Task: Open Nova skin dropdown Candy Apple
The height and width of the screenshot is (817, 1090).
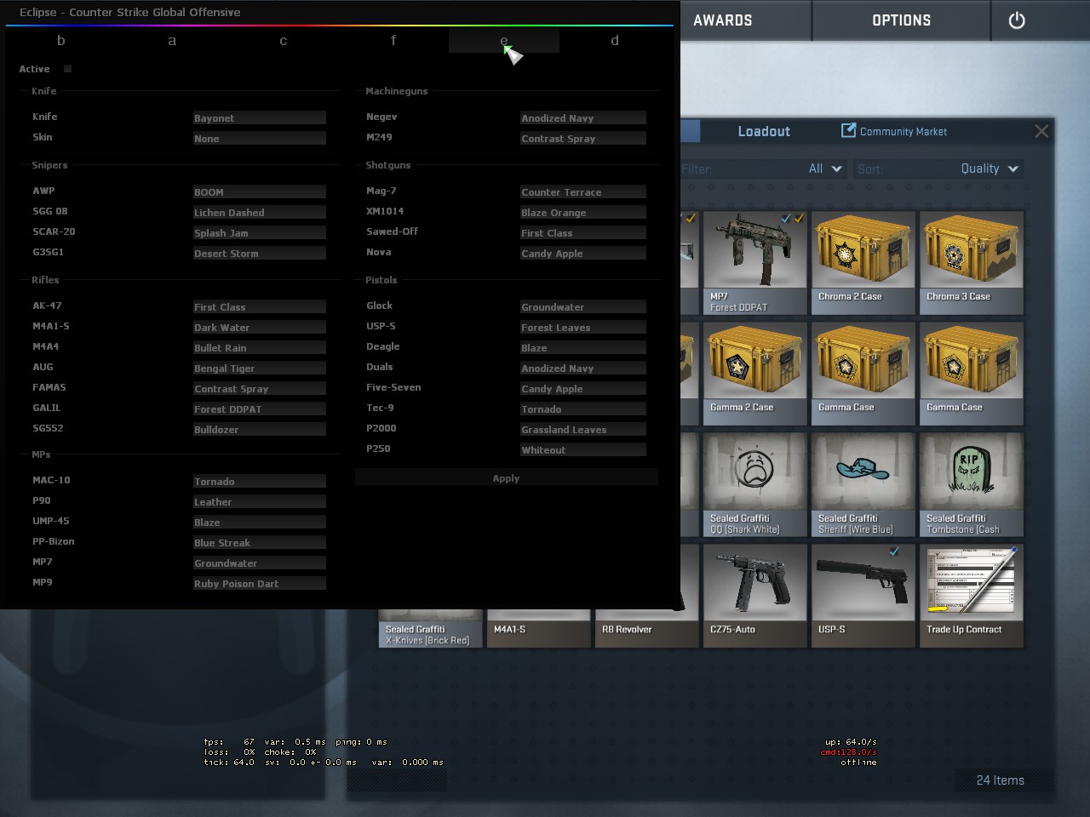Action: 583,253
